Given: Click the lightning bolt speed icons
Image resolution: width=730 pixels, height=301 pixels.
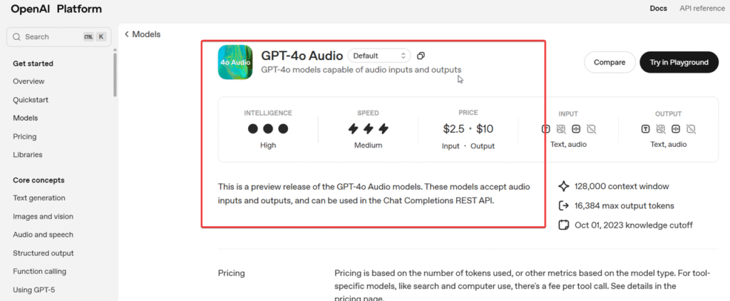Looking at the screenshot, I should [368, 129].
